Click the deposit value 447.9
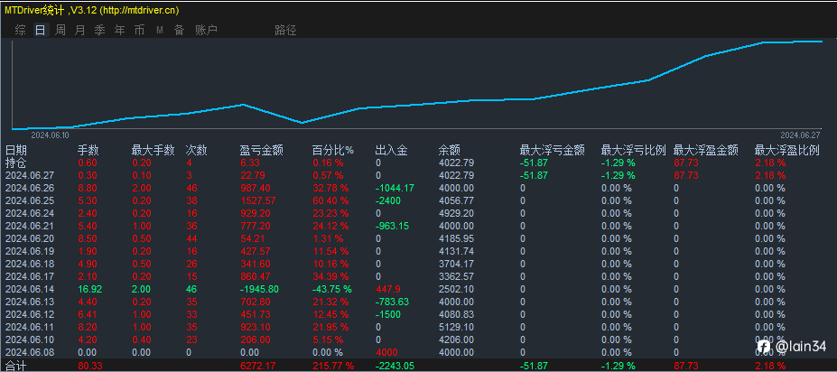Viewport: 837px width, 372px height. pyautogui.click(x=387, y=289)
